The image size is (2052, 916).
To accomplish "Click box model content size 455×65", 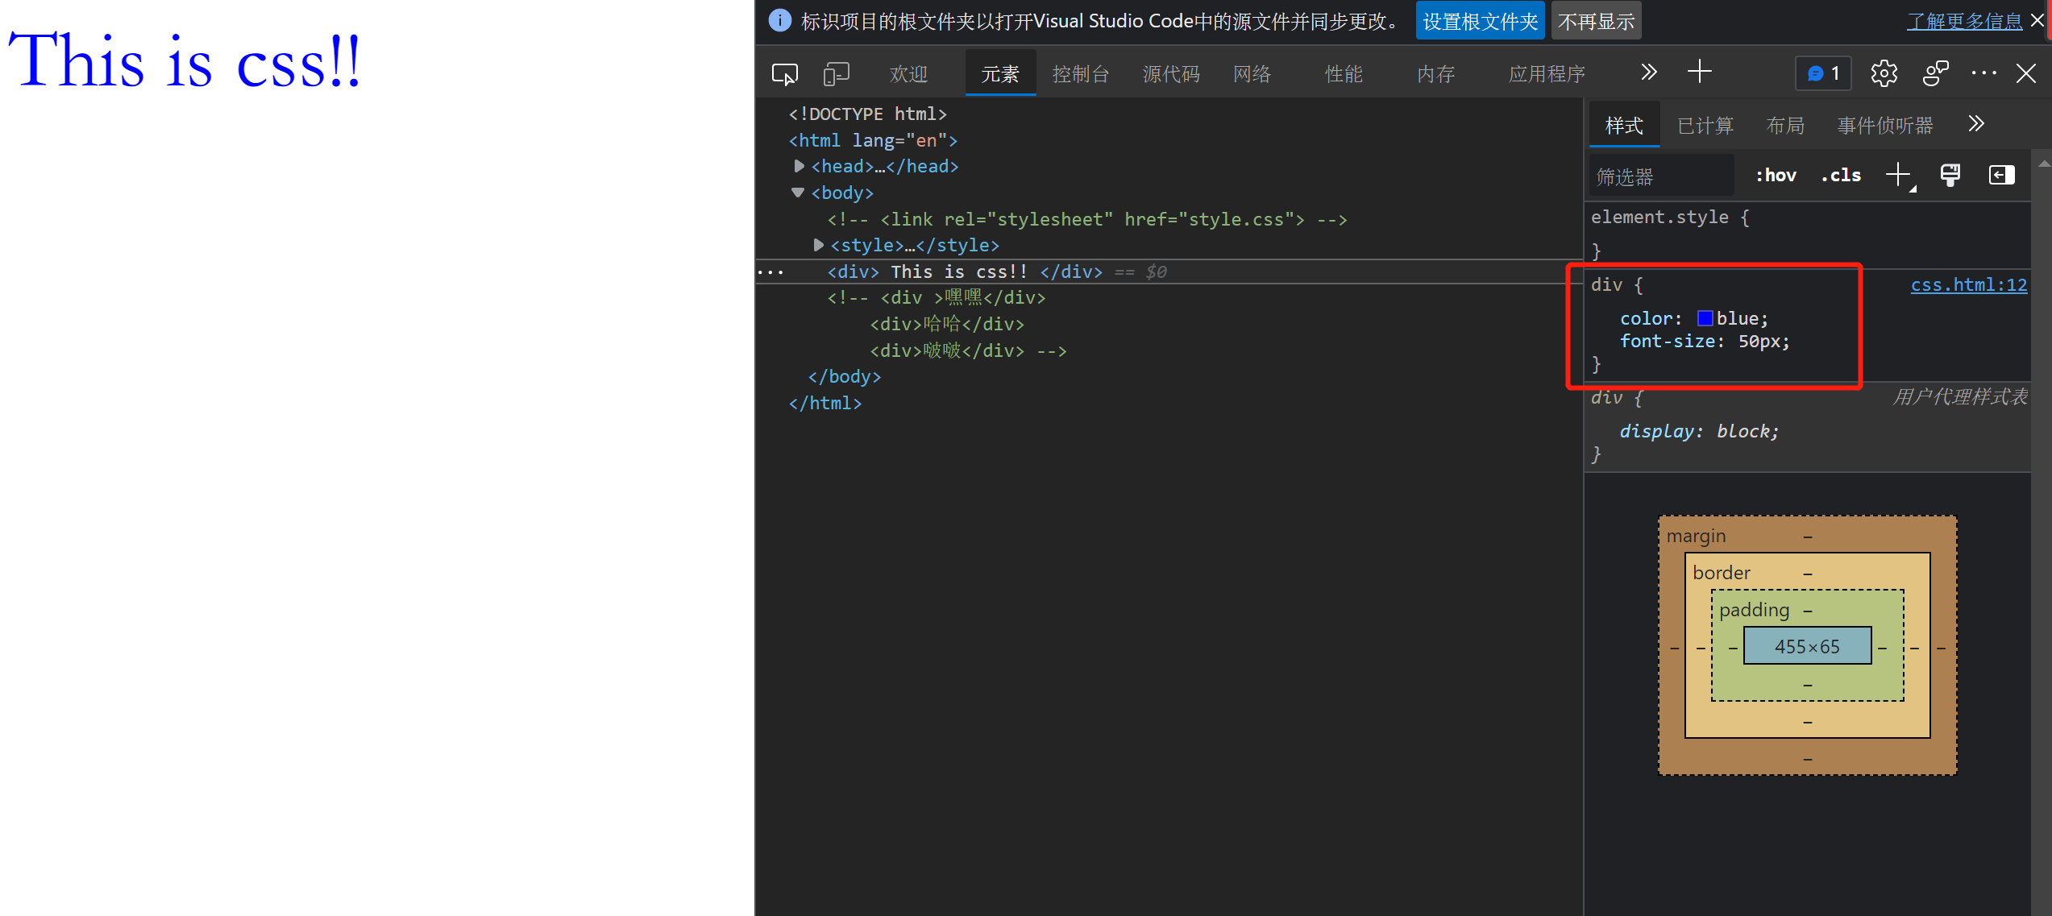I will pos(1807,646).
